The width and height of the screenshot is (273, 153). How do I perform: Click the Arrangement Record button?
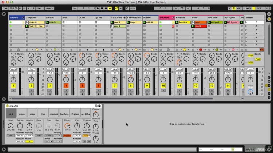[x=106, y=8]
